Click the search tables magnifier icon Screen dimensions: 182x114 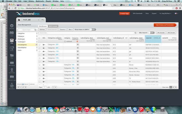pyautogui.click(x=35, y=30)
